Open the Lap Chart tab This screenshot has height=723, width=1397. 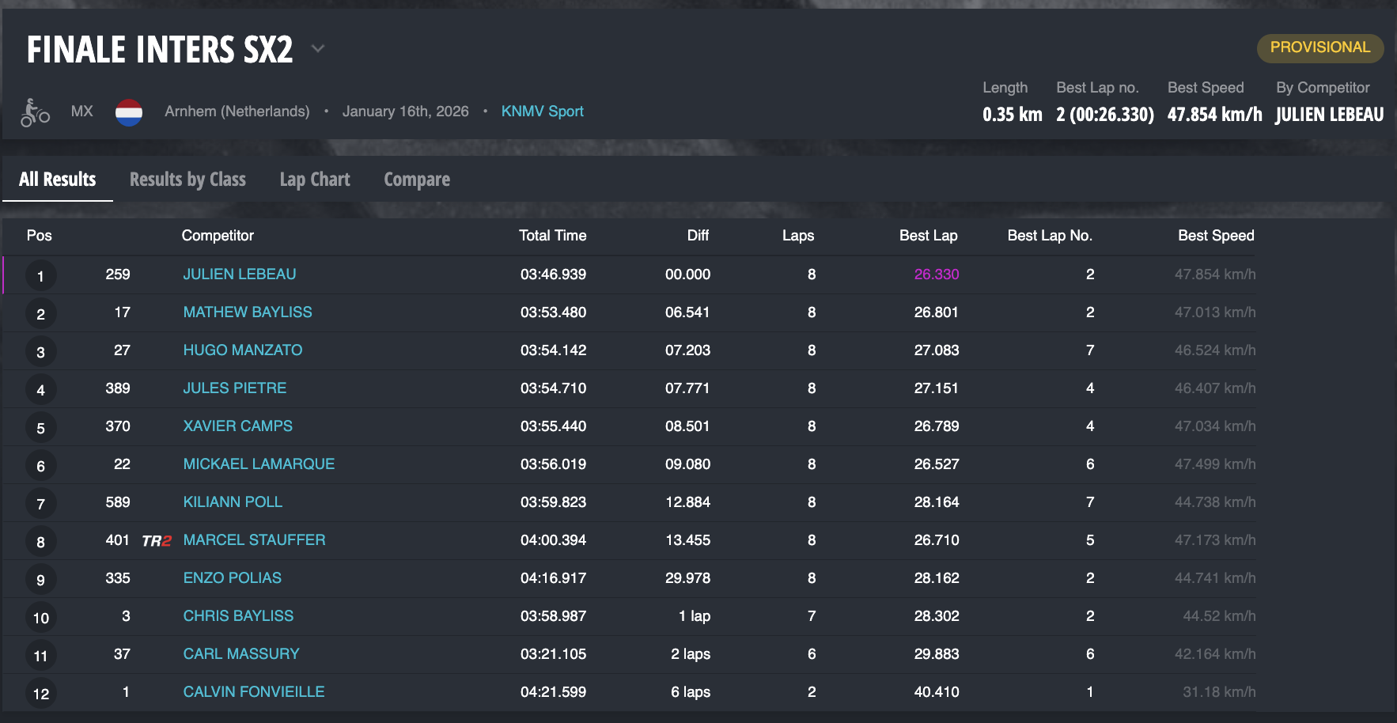314,180
